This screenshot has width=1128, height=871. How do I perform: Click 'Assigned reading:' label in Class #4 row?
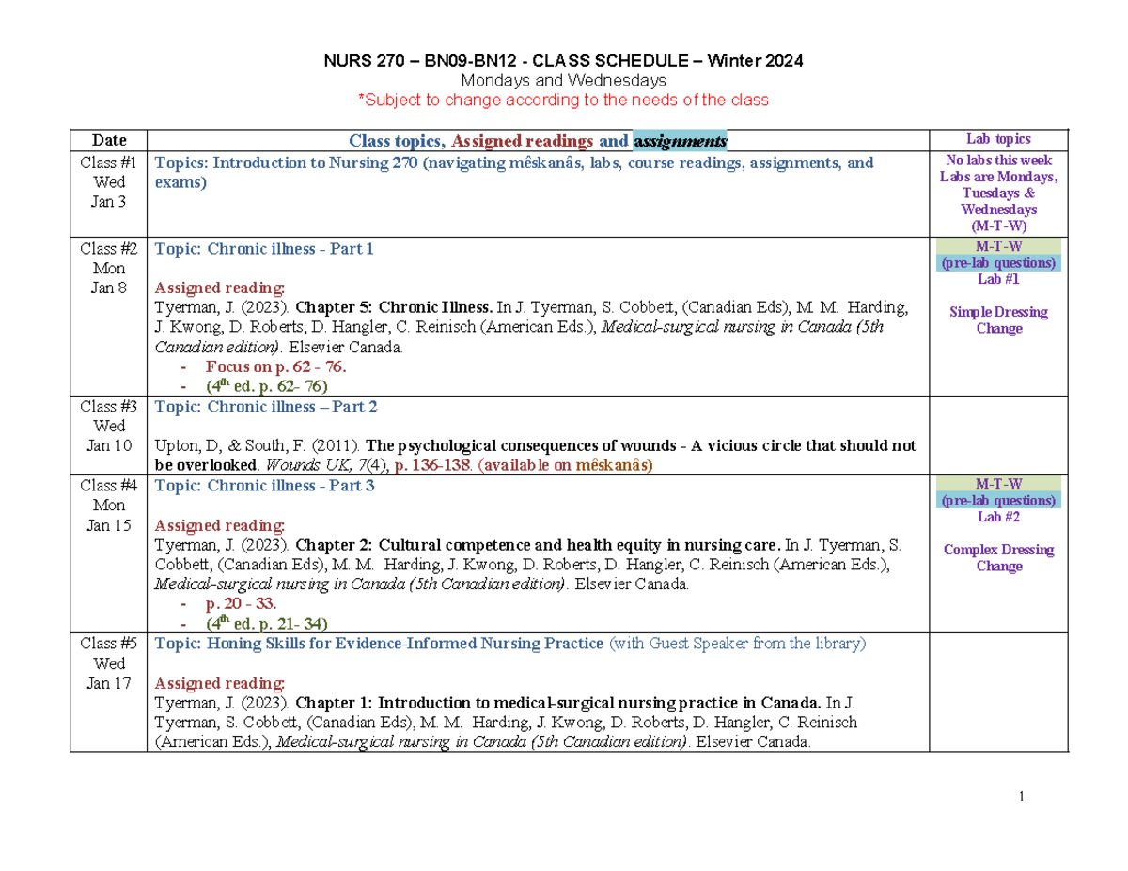[220, 525]
